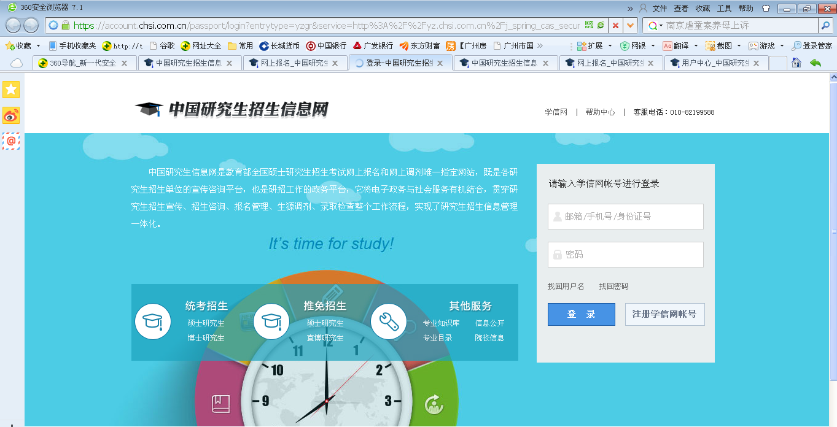Image resolution: width=837 pixels, height=427 pixels.
Task: Open the mail @ sidebar icon
Action: pos(11,141)
